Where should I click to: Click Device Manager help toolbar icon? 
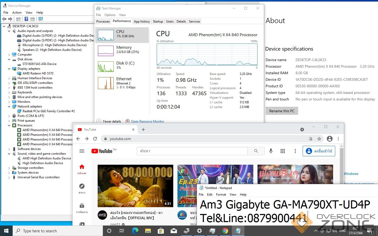26,19
